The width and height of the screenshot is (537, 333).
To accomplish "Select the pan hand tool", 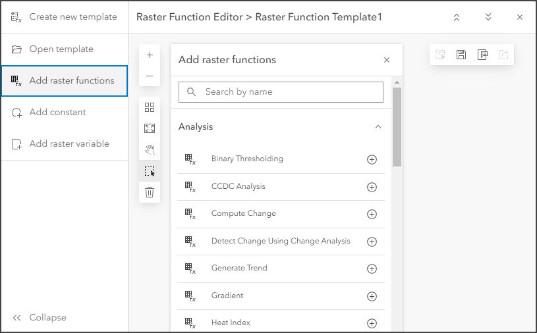I will pos(150,149).
